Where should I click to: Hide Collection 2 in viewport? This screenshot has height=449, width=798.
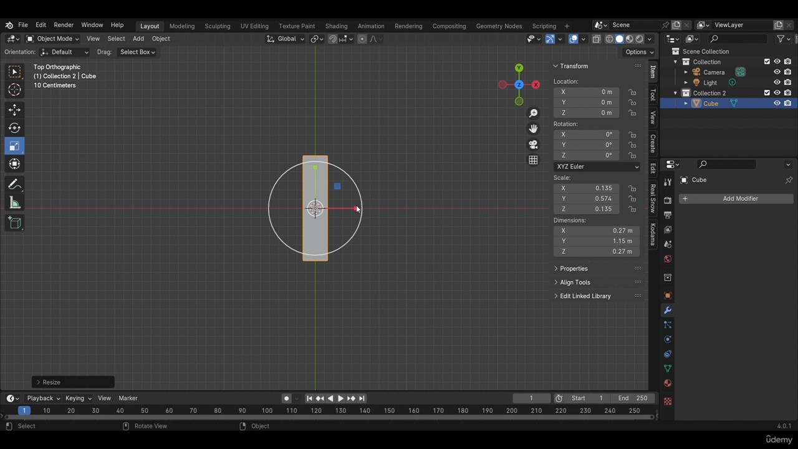[777, 93]
